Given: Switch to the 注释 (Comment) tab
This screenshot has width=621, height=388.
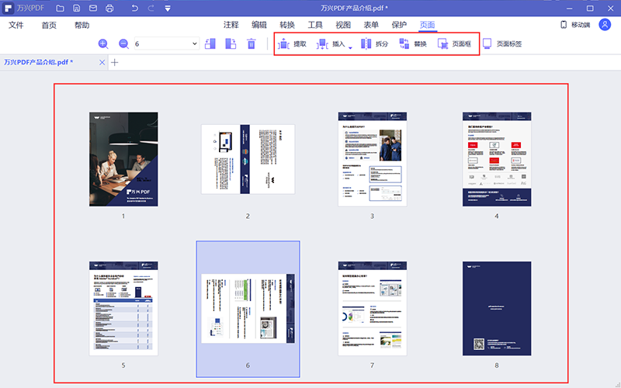Looking at the screenshot, I should tap(231, 25).
